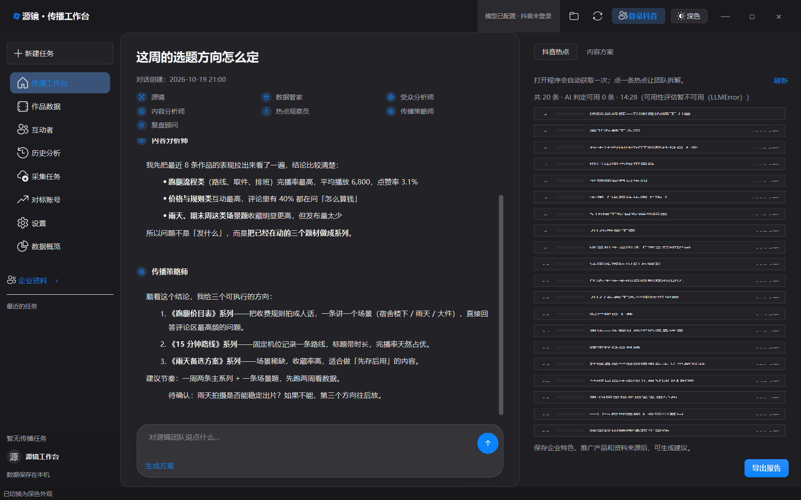This screenshot has height=500, width=801.
Task: Click the 对话创建 timestamp text
Action: 181,80
